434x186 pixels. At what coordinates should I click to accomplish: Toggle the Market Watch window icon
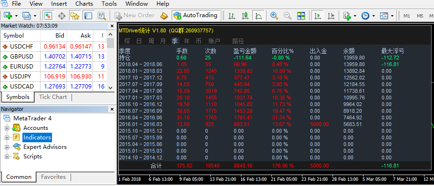[48, 15]
